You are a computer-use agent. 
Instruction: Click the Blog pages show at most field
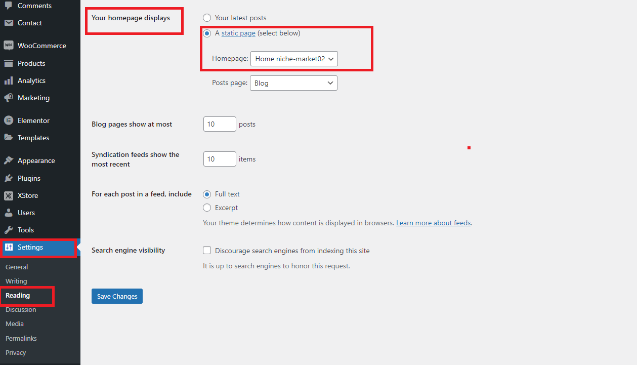pos(220,124)
